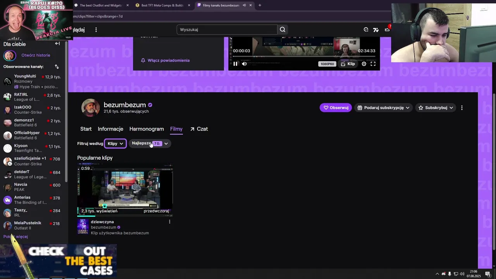496x279 pixels.
Task: Mute the Filmy kanału bezumbezum tab audio
Action: tap(244, 5)
